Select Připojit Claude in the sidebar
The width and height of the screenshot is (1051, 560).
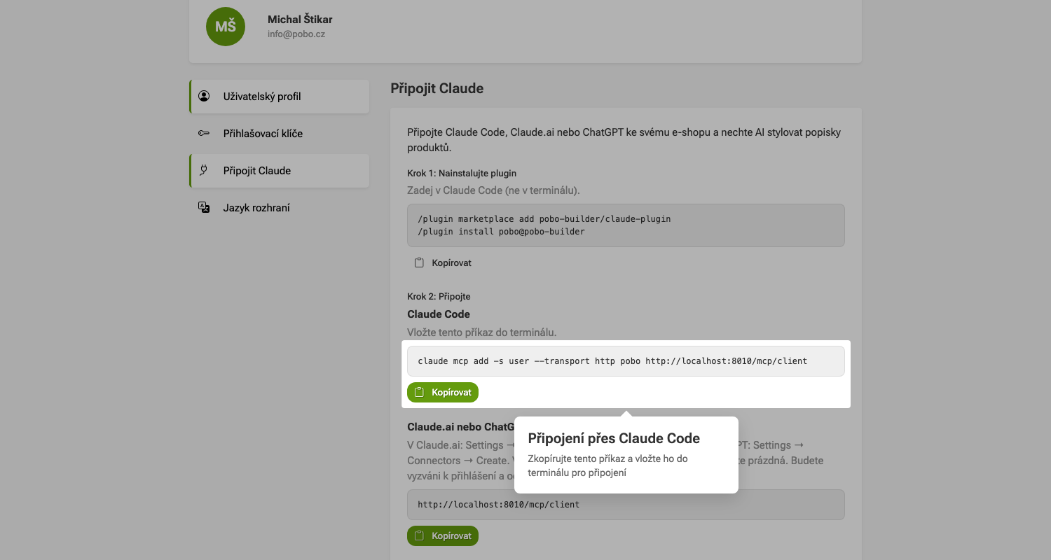(279, 171)
